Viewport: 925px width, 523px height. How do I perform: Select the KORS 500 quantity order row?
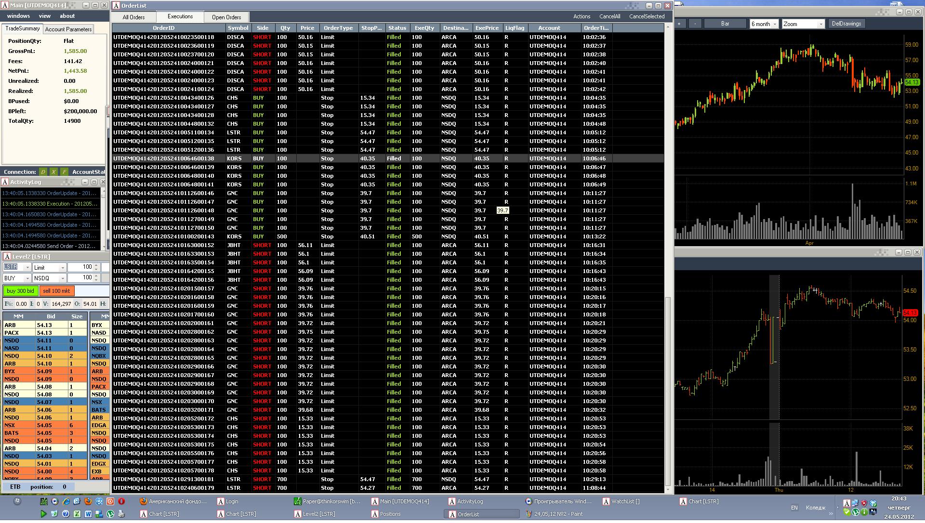[388, 236]
